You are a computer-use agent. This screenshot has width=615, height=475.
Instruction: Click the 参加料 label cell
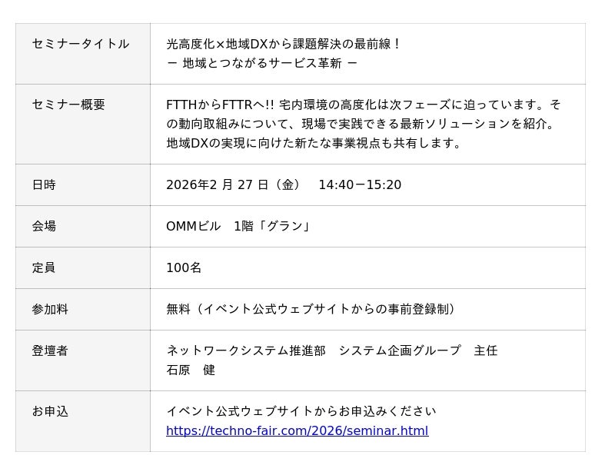point(50,309)
